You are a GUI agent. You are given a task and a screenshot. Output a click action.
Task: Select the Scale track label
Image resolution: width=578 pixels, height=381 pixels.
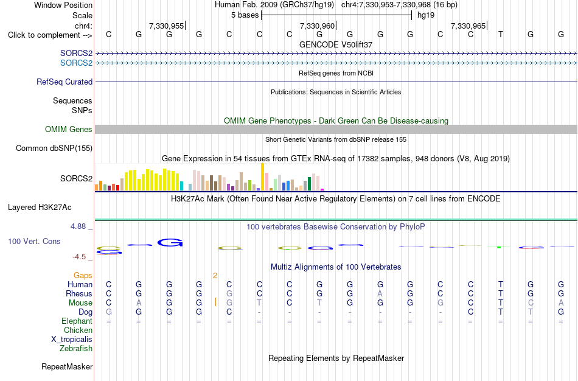82,15
